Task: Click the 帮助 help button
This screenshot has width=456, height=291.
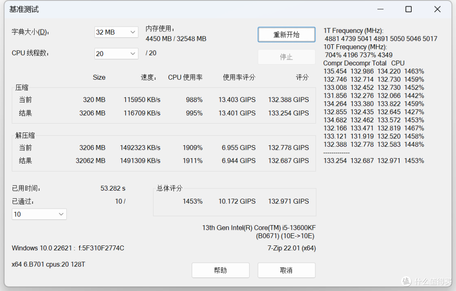Action: 220,270
